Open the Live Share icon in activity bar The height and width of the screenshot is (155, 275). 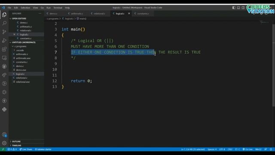coord(4,75)
